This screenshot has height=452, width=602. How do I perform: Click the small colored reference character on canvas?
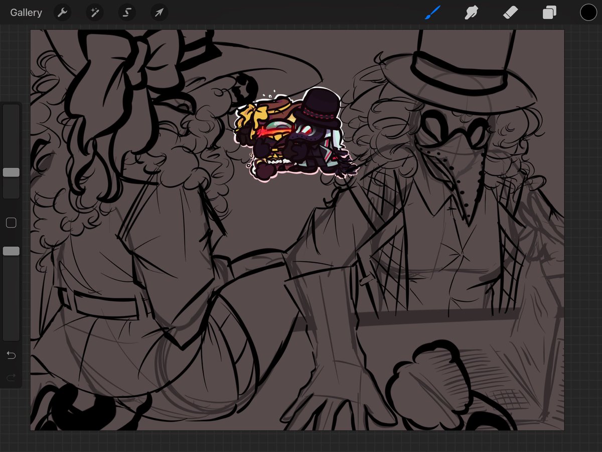coord(295,135)
